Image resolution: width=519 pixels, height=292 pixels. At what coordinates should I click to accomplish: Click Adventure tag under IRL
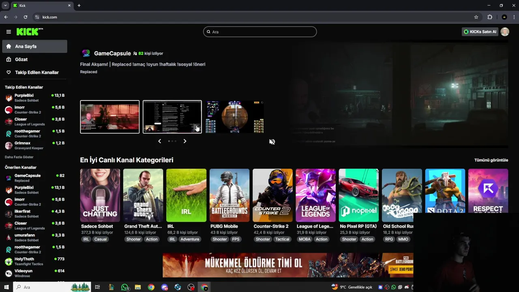click(x=190, y=239)
